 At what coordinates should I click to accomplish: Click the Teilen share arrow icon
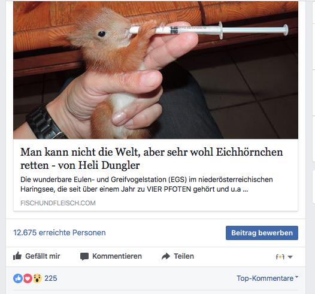coord(166,256)
